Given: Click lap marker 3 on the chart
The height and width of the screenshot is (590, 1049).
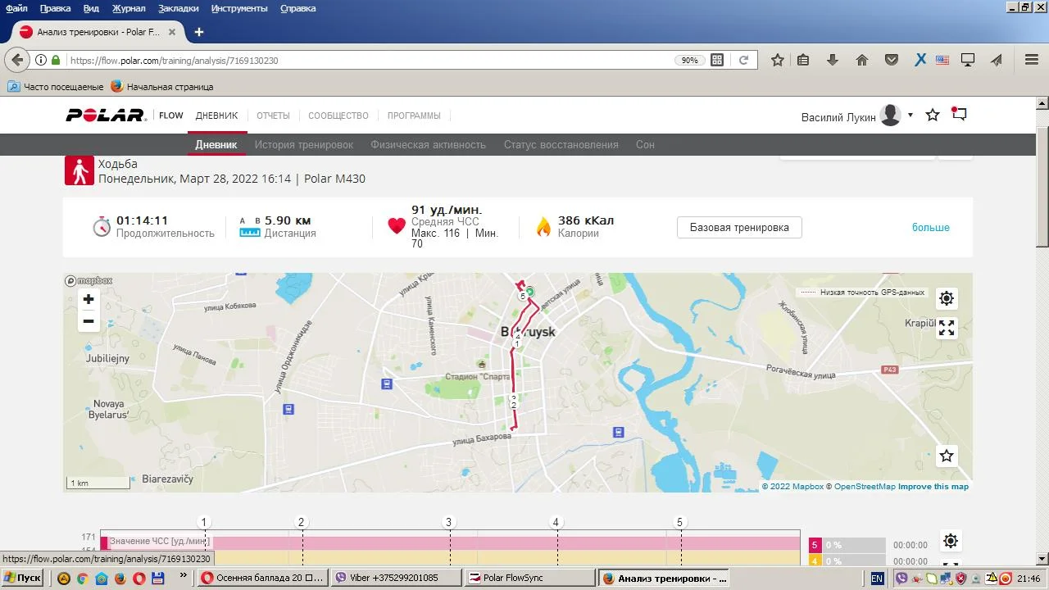Looking at the screenshot, I should [448, 522].
